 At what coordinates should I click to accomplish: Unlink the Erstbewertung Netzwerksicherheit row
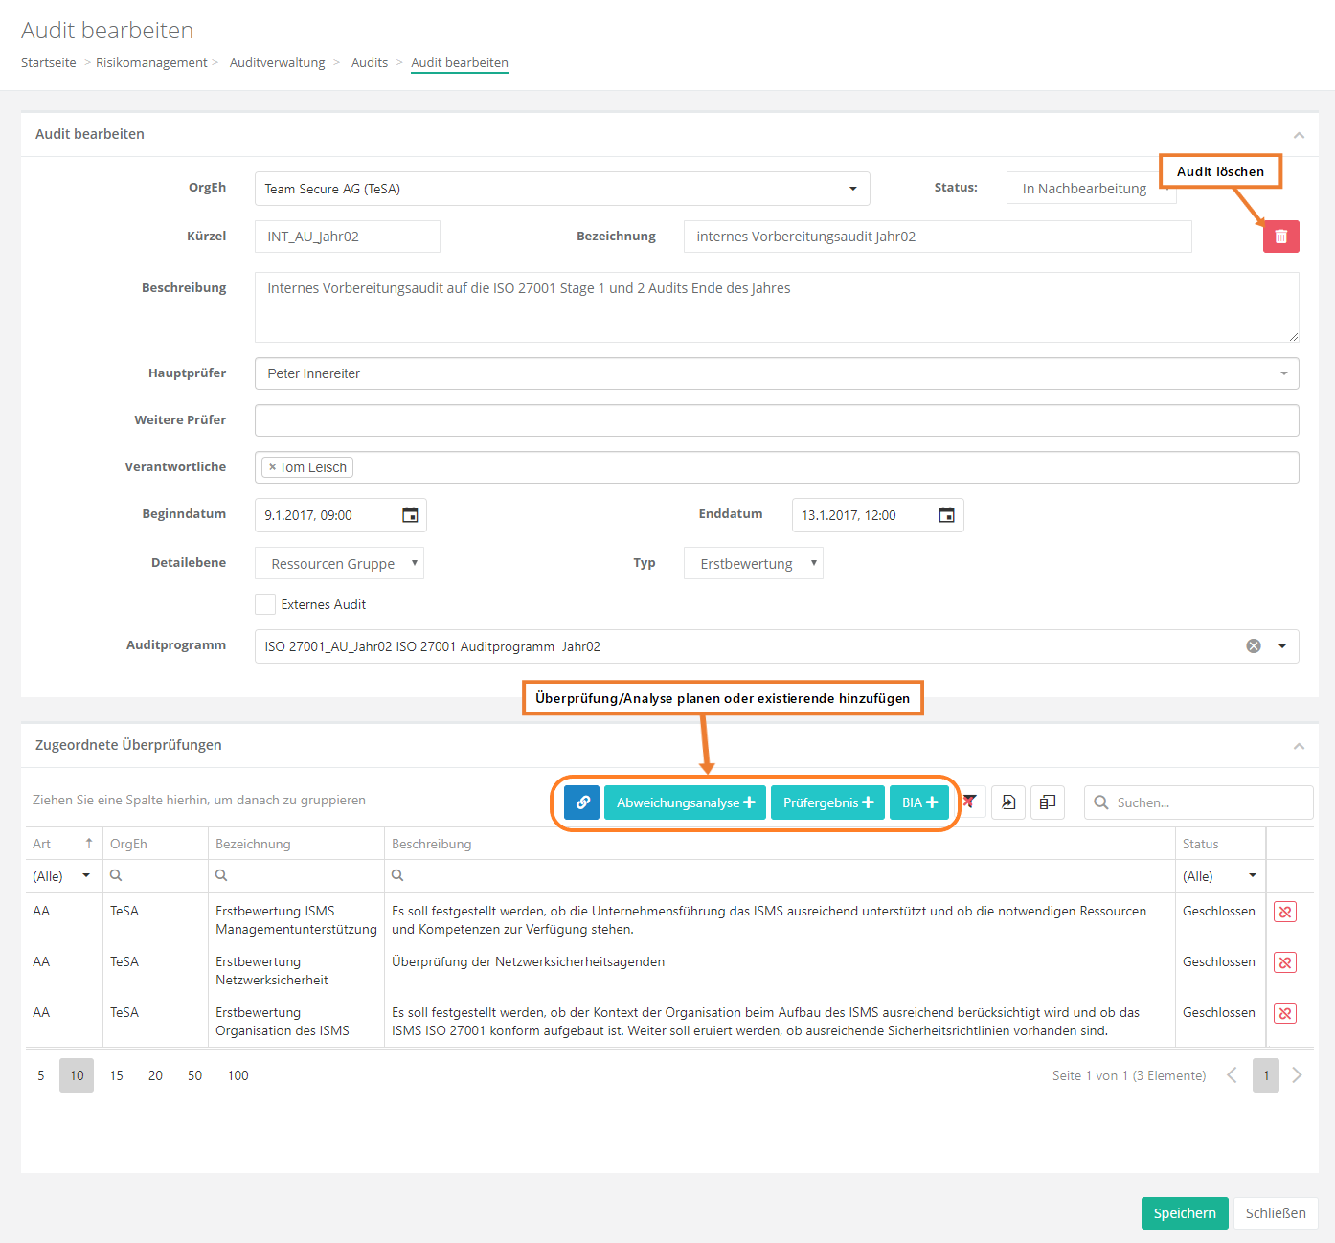(1284, 962)
